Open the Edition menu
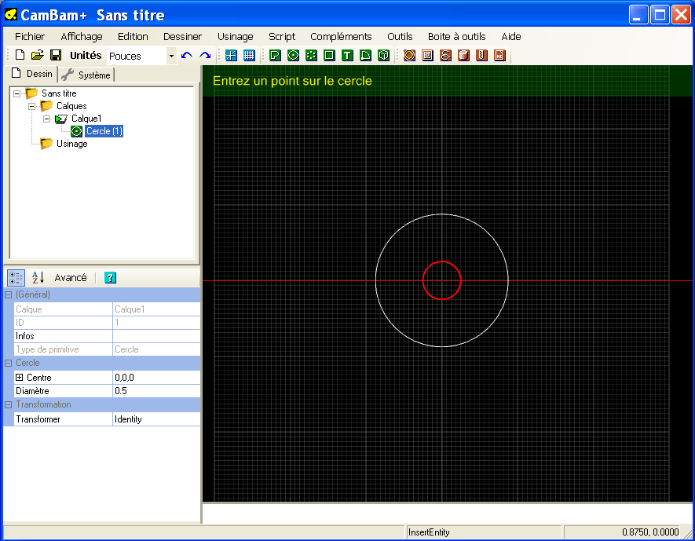The image size is (695, 541). (x=133, y=36)
